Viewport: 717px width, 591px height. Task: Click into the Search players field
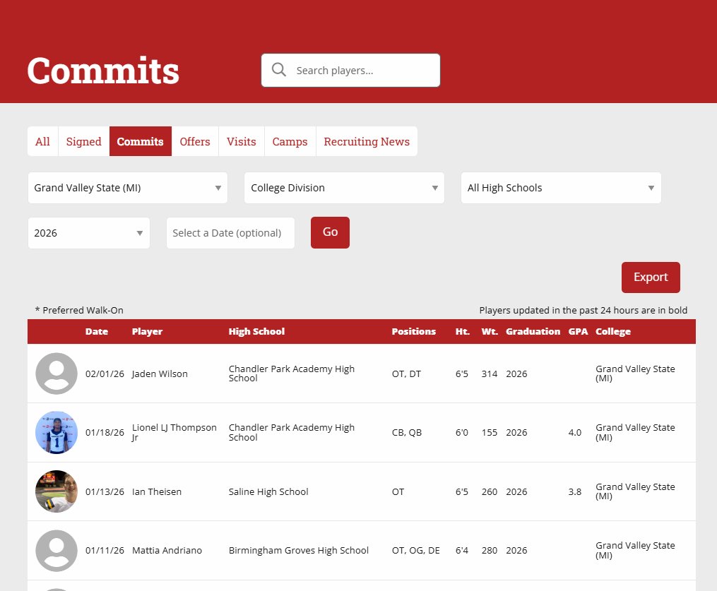(350, 71)
